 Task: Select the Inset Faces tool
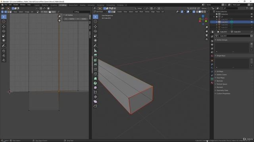point(96,60)
